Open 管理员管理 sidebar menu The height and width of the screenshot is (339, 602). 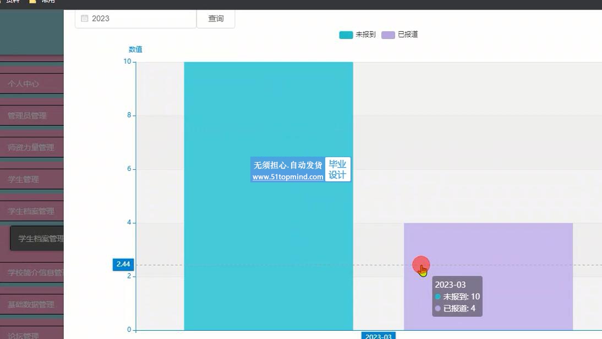pyautogui.click(x=31, y=115)
